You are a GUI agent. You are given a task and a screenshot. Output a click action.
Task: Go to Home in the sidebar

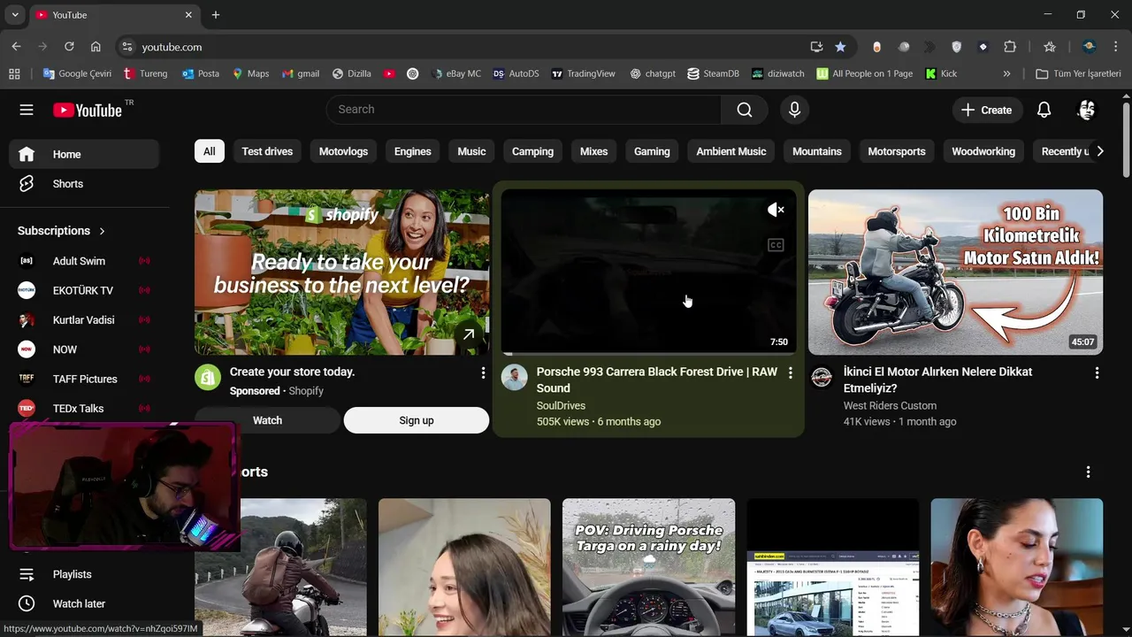click(x=84, y=154)
